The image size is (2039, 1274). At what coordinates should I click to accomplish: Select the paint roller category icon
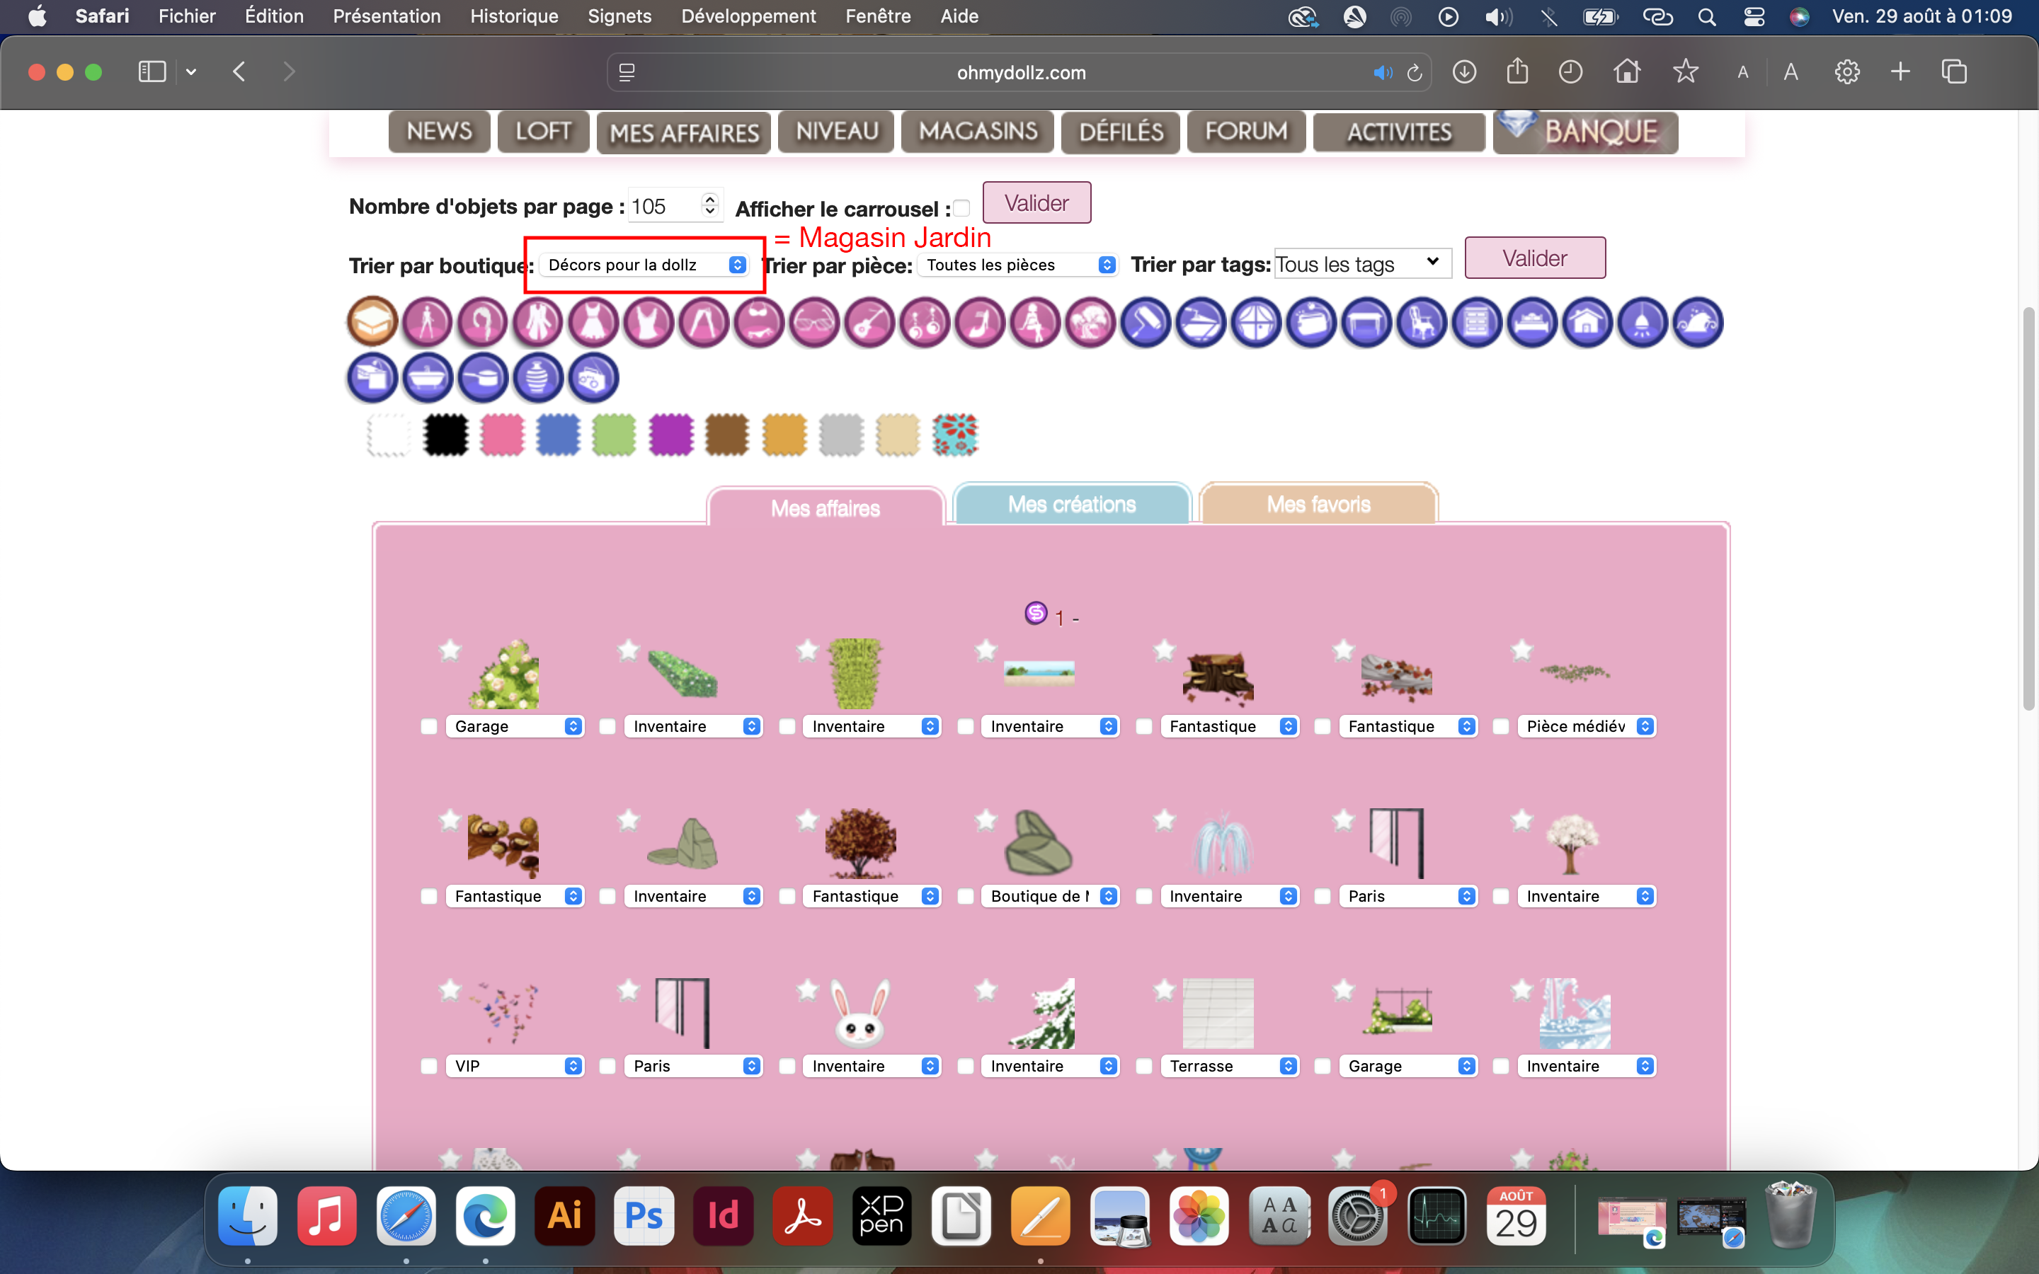tap(1146, 323)
